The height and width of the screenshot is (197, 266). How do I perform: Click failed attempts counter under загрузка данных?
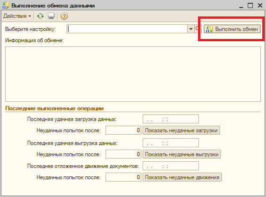coord(123,130)
